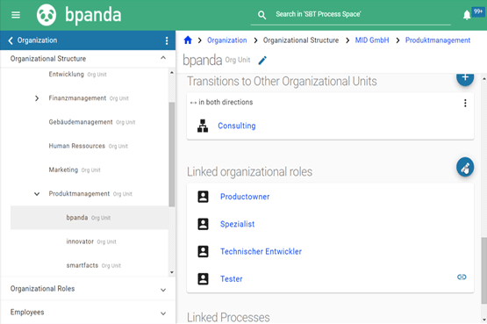Viewport: 487px width, 324px height.
Task: Open Organization breadcrumb link
Action: point(227,40)
